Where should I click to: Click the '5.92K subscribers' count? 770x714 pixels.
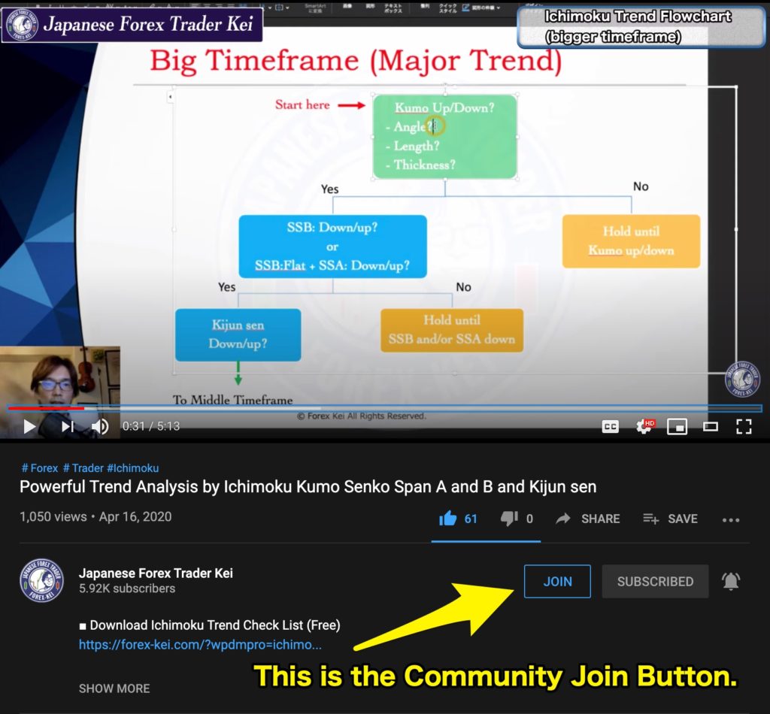pyautogui.click(x=126, y=588)
